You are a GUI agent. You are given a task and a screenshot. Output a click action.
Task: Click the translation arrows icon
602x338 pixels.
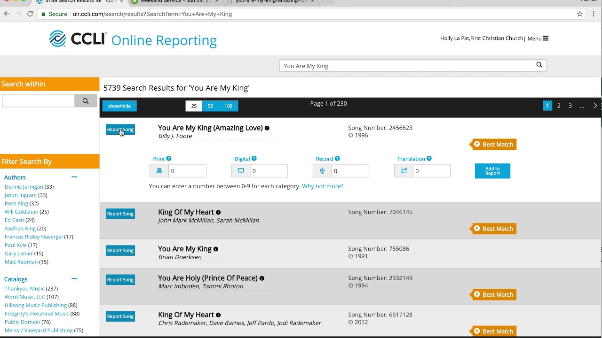point(404,171)
